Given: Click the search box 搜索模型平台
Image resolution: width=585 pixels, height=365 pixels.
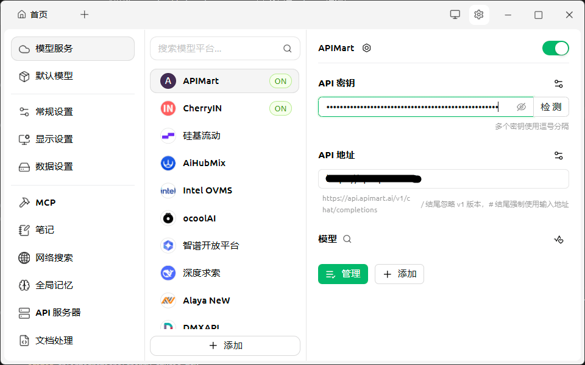Looking at the screenshot, I should tap(225, 49).
